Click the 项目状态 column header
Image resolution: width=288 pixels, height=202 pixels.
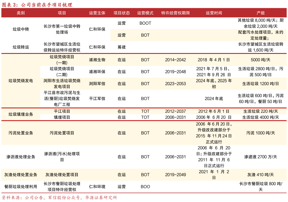pyautogui.click(x=122, y=13)
